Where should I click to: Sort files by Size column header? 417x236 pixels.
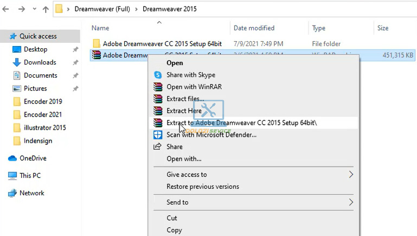pos(383,28)
